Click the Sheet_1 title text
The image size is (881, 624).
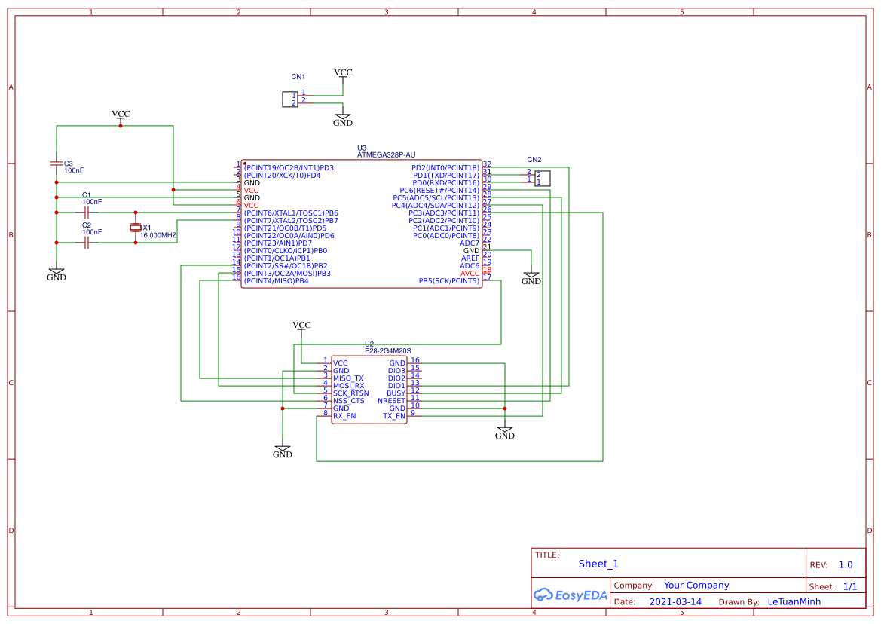coord(598,564)
